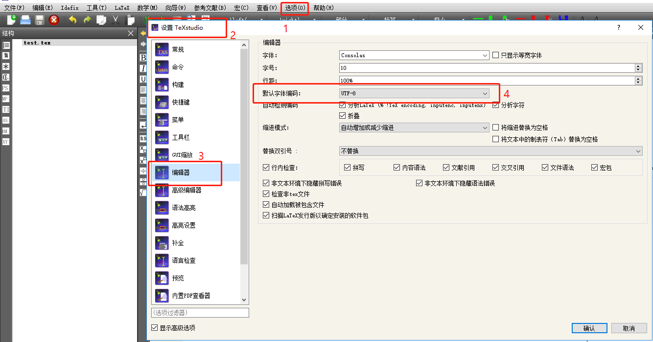
Task: Click the ? help button in dialog
Action: tap(619, 28)
